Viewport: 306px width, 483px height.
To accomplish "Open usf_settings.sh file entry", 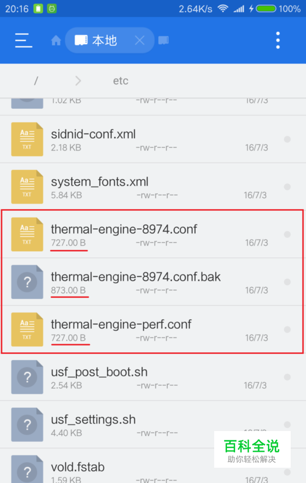I will click(x=153, y=424).
